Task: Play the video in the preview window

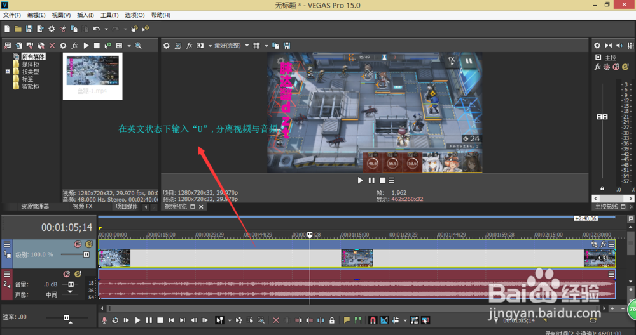Action: [360, 180]
